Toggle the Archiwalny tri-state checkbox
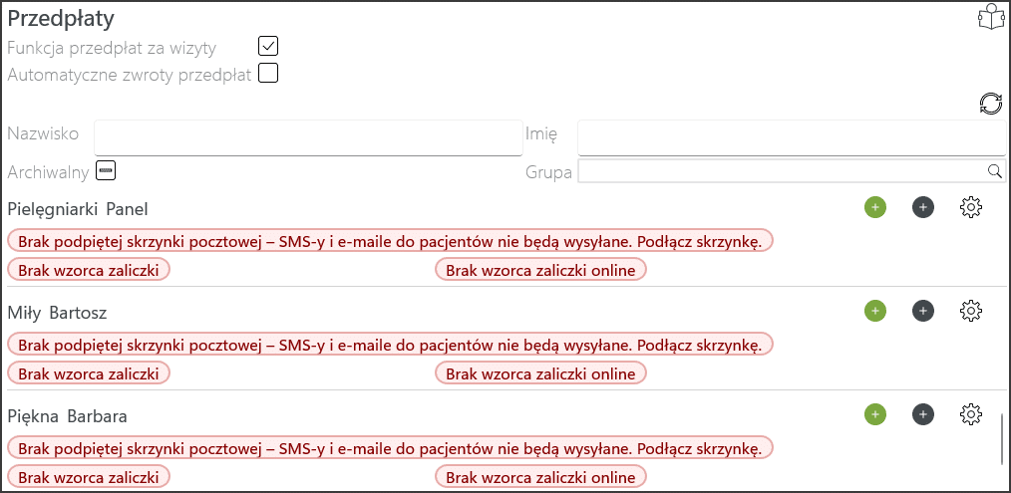Screen dimensions: 1011x493 (106, 171)
